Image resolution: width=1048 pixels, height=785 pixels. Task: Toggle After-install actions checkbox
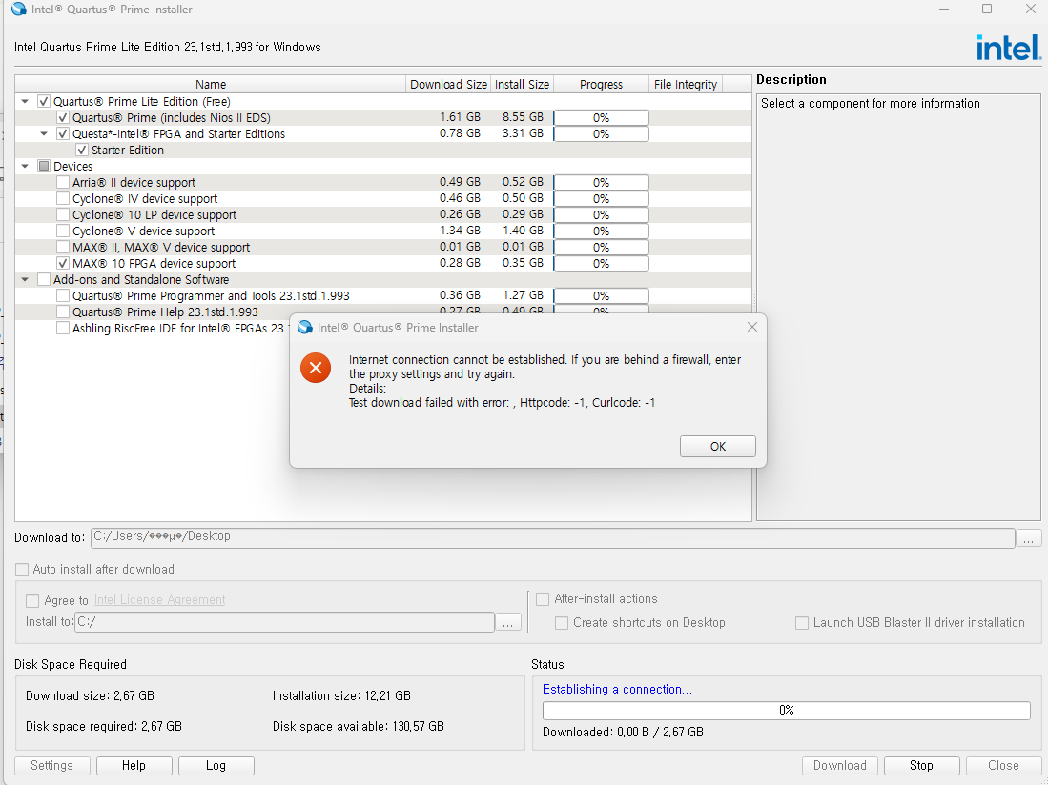[x=543, y=599]
